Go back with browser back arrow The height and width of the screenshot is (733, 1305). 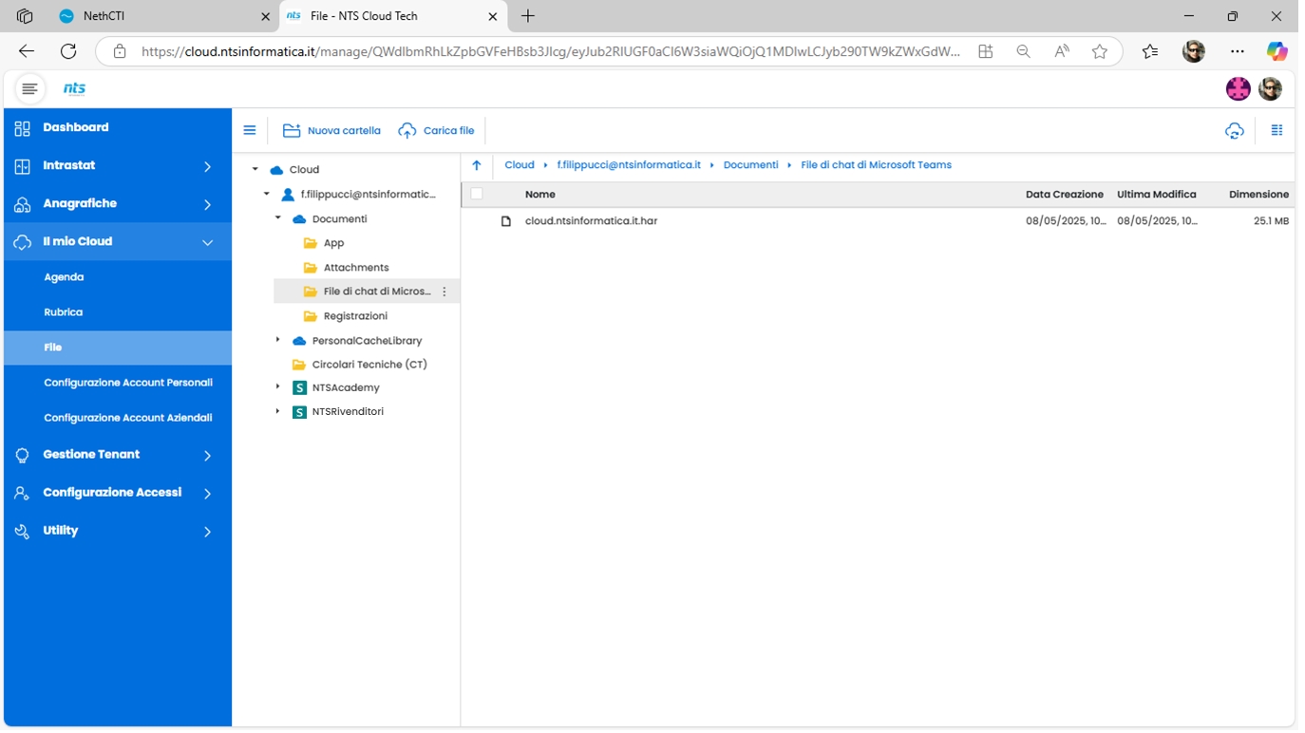27,51
